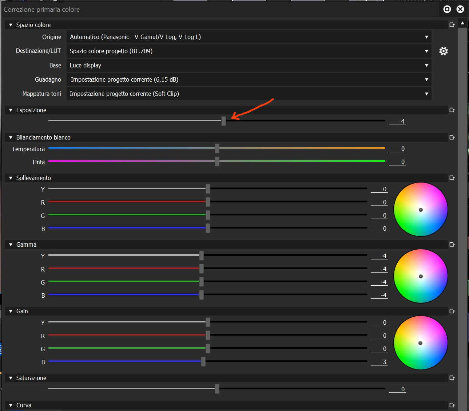469x411 pixels.
Task: Click the Tinta slider handle
Action: coord(217,161)
